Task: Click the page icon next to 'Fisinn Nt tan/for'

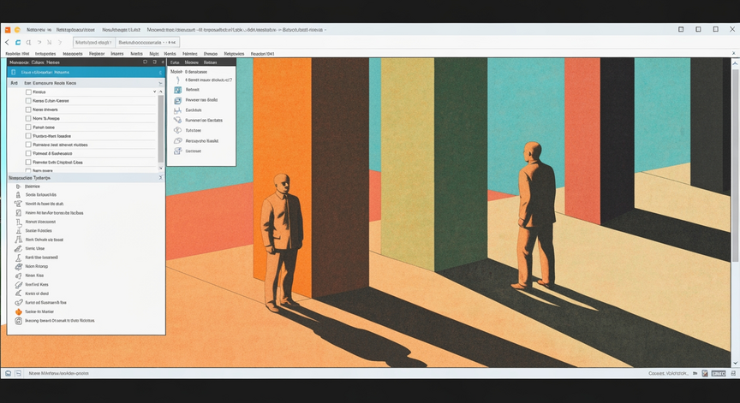Action: (x=18, y=212)
